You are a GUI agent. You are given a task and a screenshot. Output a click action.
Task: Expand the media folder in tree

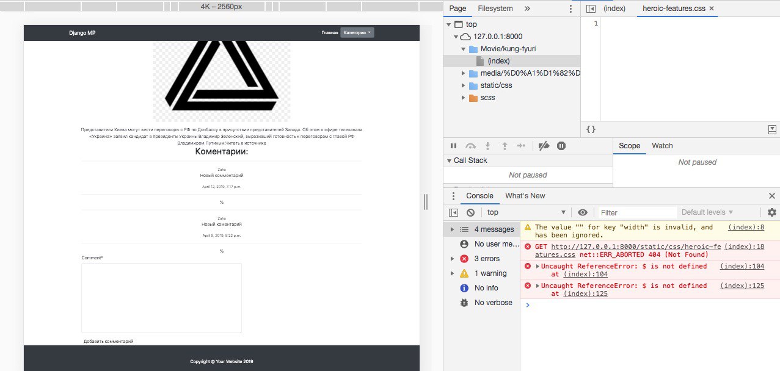point(464,73)
